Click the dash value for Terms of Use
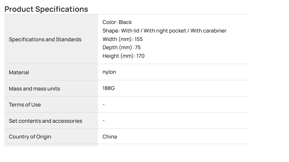The height and width of the screenshot is (162, 289). click(104, 104)
